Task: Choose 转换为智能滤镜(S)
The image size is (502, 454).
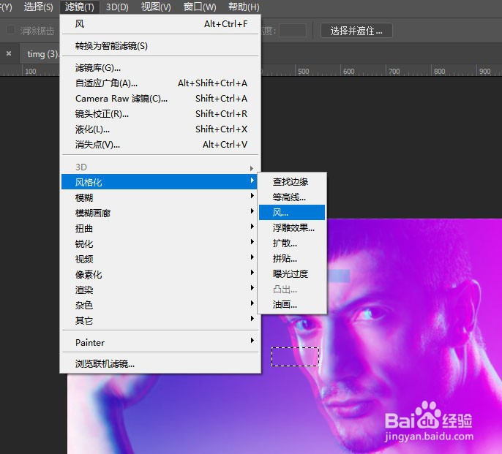Action: (160, 46)
